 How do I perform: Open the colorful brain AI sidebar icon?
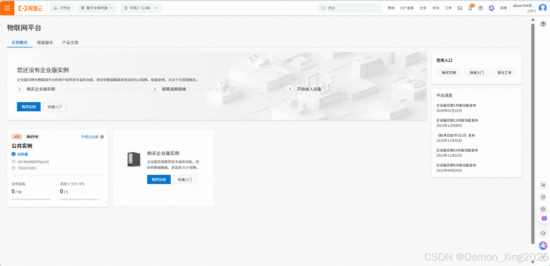(544, 219)
